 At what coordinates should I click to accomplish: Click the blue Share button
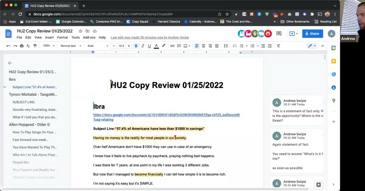(312, 34)
